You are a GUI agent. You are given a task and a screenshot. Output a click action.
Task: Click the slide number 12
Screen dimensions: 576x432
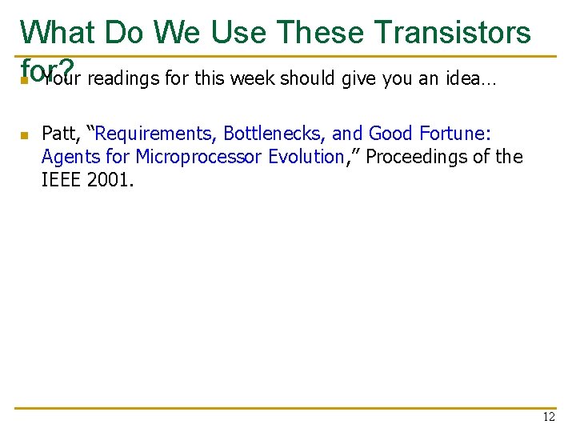coord(549,417)
